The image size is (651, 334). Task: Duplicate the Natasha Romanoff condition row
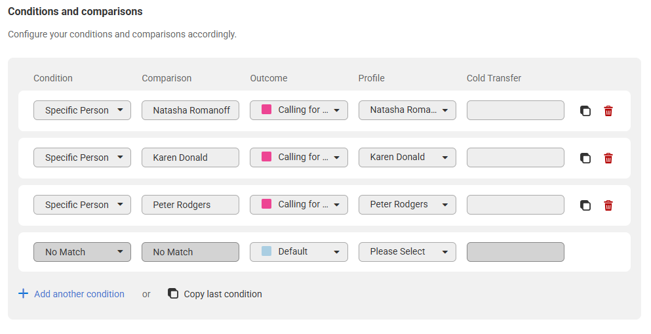click(585, 111)
